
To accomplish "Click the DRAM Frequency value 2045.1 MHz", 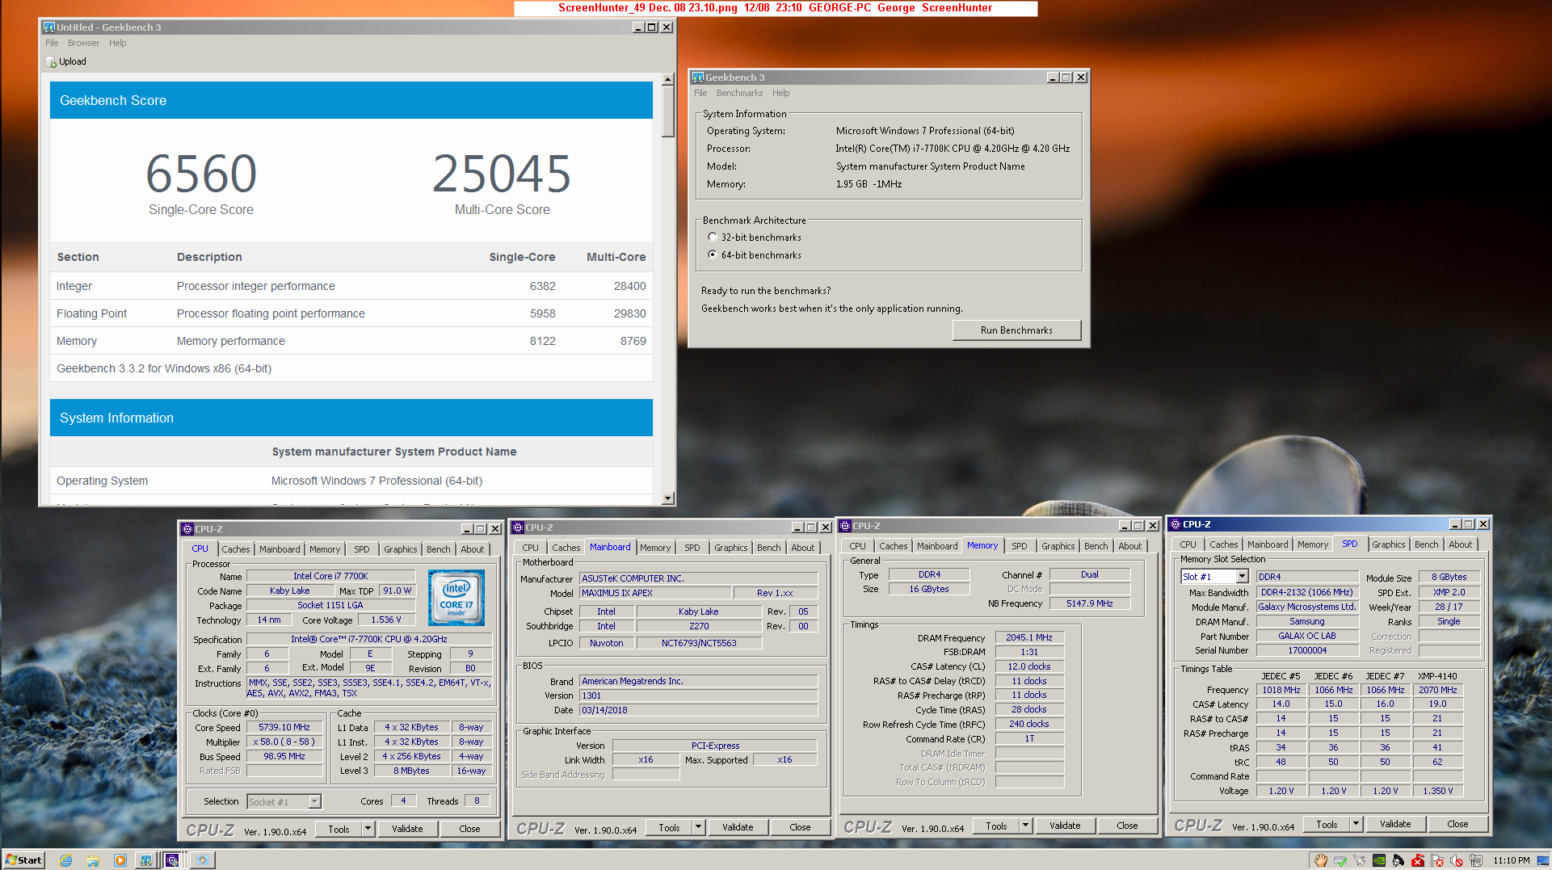I will (1029, 637).
